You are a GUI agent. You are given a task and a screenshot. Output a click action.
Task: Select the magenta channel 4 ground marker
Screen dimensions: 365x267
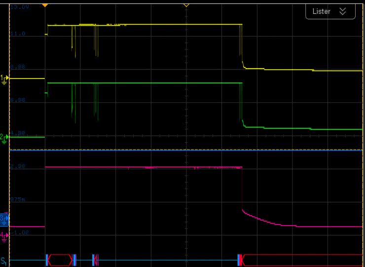point(4,235)
